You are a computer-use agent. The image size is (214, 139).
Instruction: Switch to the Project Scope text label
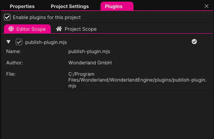click(x=81, y=29)
